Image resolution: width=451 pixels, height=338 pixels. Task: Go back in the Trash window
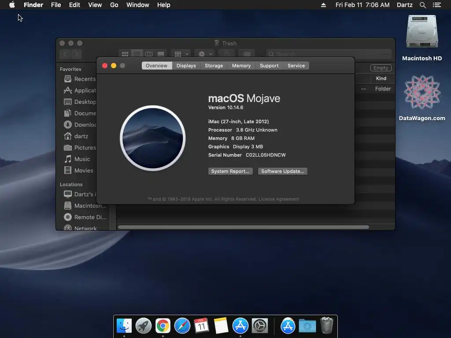(x=65, y=54)
